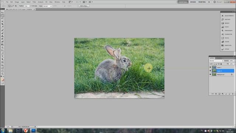Switch to Essentials workspace
This screenshot has width=236, height=133.
pos(183,2)
